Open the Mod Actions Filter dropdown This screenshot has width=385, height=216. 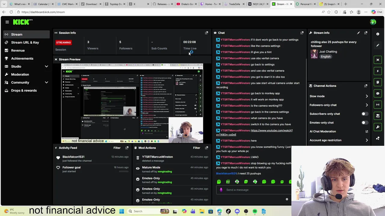point(196,148)
